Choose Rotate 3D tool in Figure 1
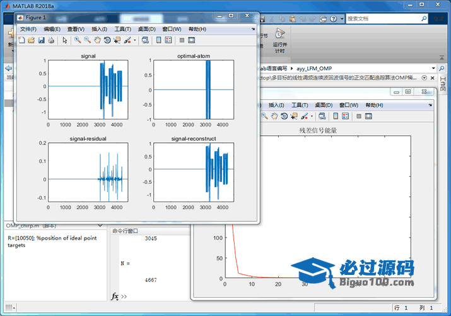The image size is (451, 316). tap(107, 40)
